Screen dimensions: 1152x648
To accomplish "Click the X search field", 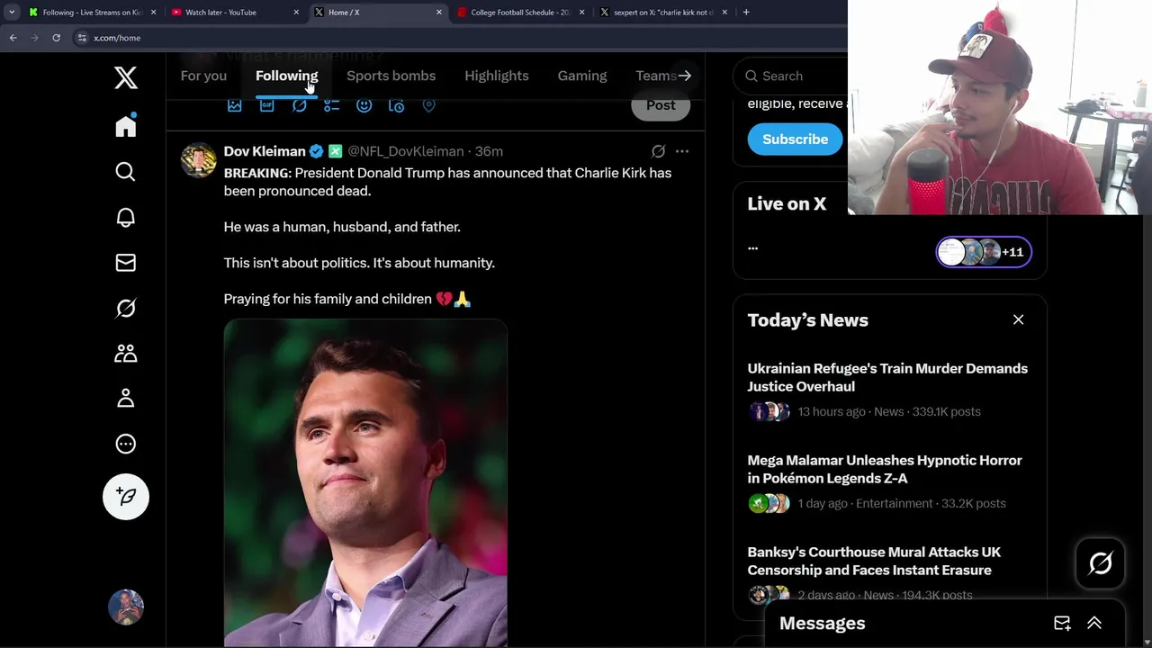I will (793, 76).
